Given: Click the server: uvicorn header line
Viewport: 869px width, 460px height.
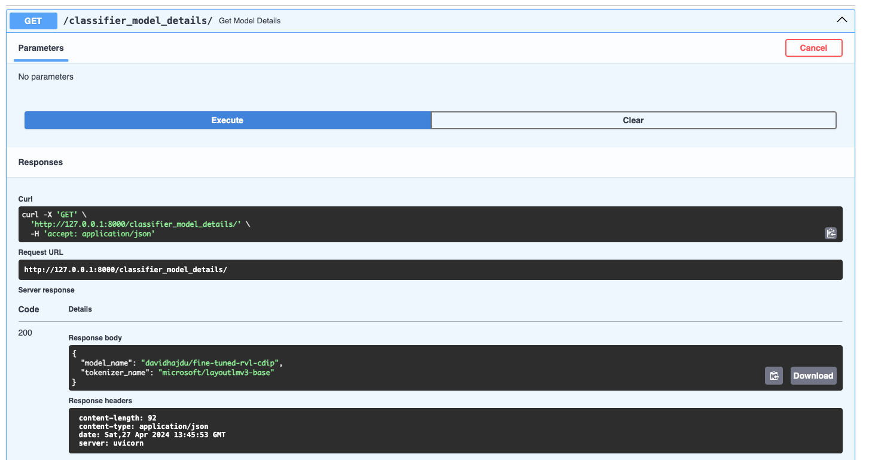Looking at the screenshot, I should [x=111, y=443].
